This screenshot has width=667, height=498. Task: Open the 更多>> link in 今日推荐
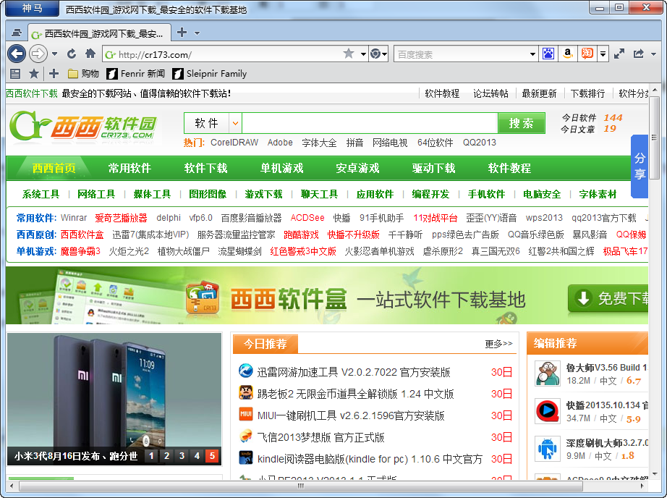pos(498,344)
